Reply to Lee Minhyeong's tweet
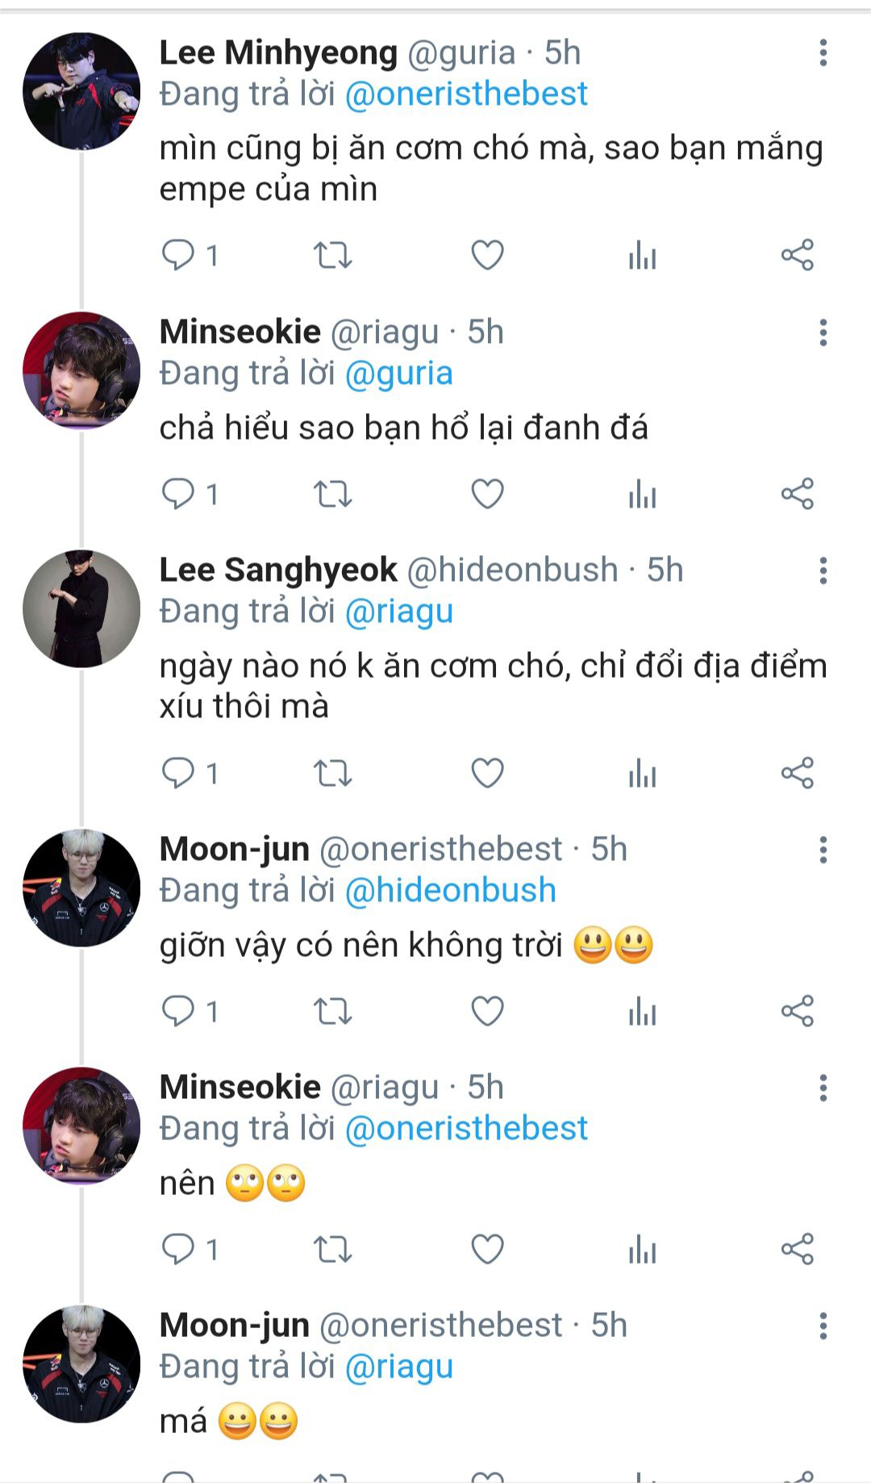Screen dimensions: 871x1483 pyautogui.click(x=178, y=256)
